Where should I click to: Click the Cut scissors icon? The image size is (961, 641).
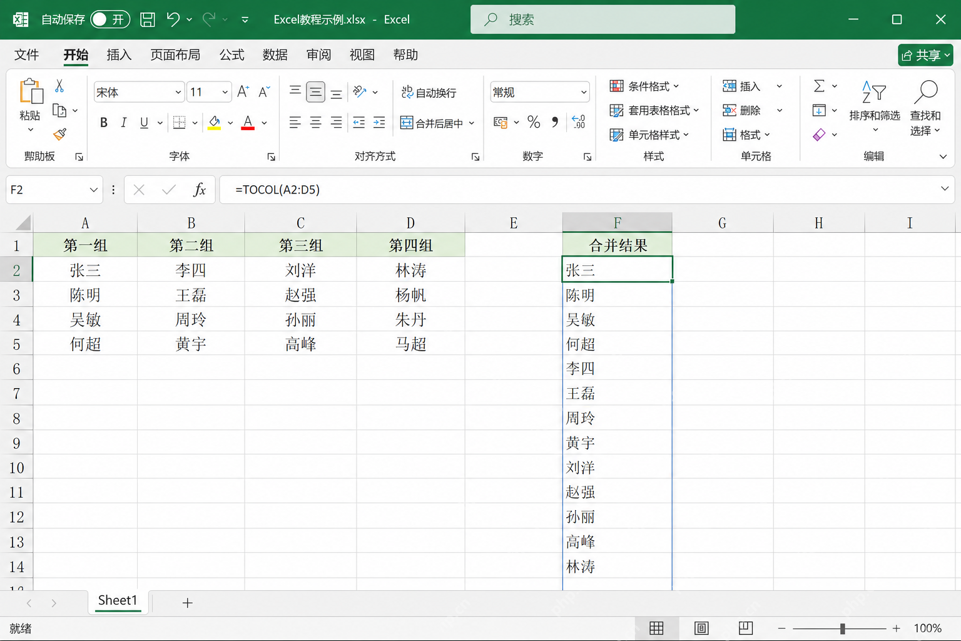(59, 86)
